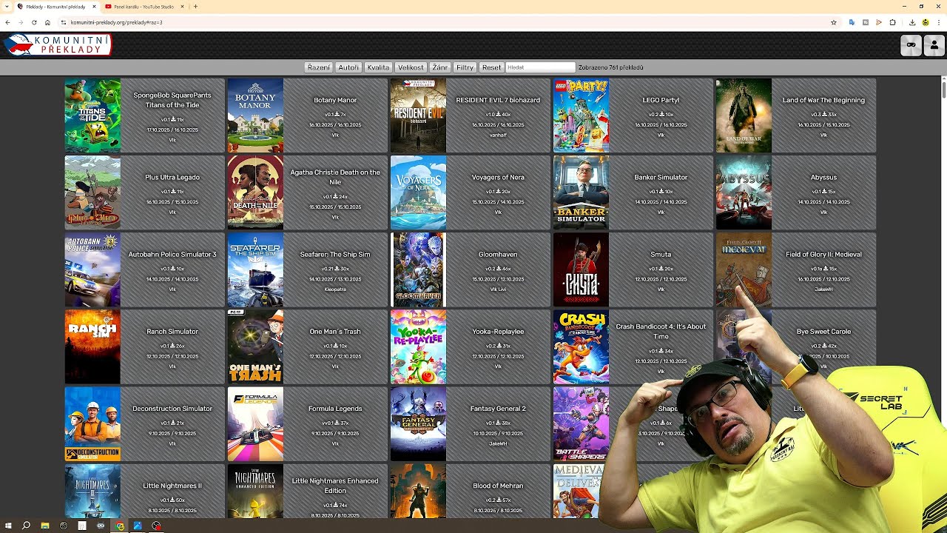
Task: Open the Formula Legends cover image
Action: 255,423
